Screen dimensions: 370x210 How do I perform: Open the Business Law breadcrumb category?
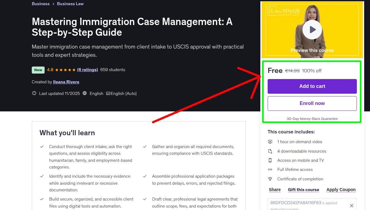pyautogui.click(x=70, y=4)
